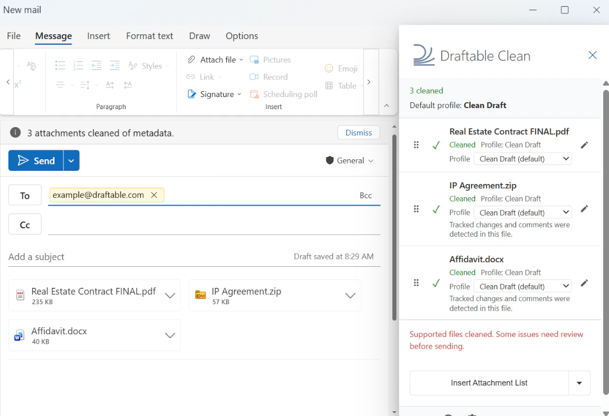Screen dimensions: 609x416
Task: Click the Cc input field
Action: tap(214, 225)
